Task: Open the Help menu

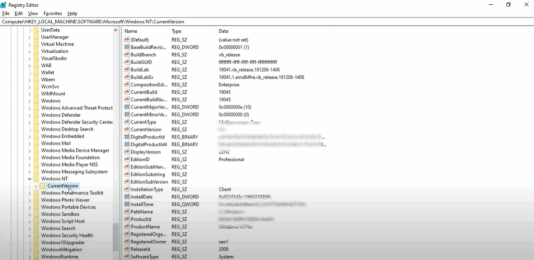Action: tap(72, 14)
